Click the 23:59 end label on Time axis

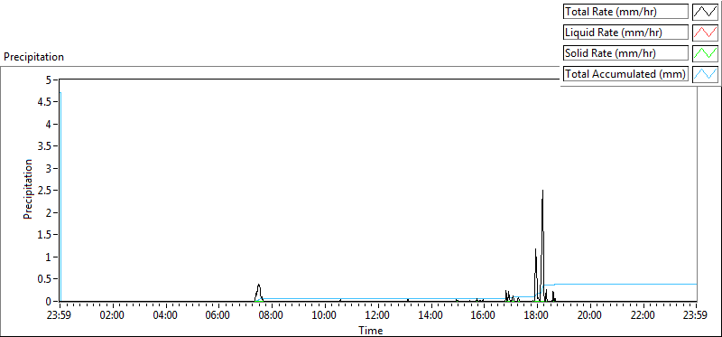pos(696,316)
